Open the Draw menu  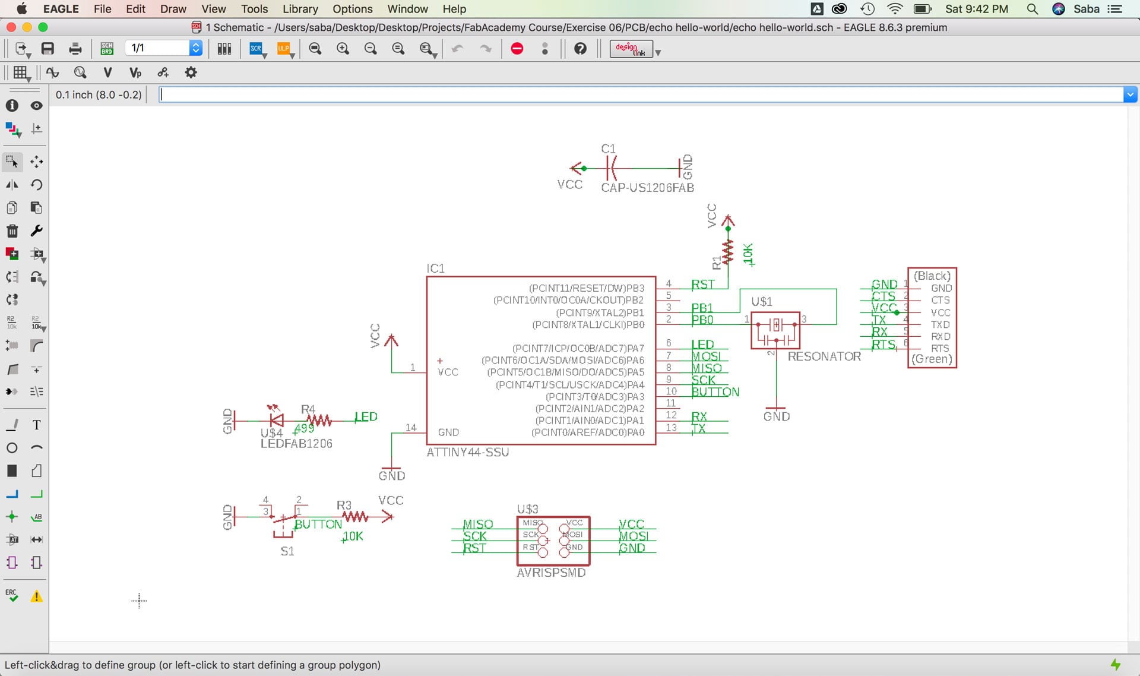click(173, 9)
